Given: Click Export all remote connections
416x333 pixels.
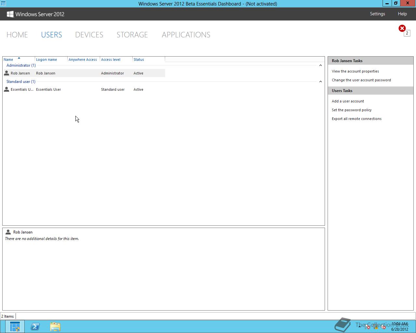Looking at the screenshot, I should tap(357, 119).
